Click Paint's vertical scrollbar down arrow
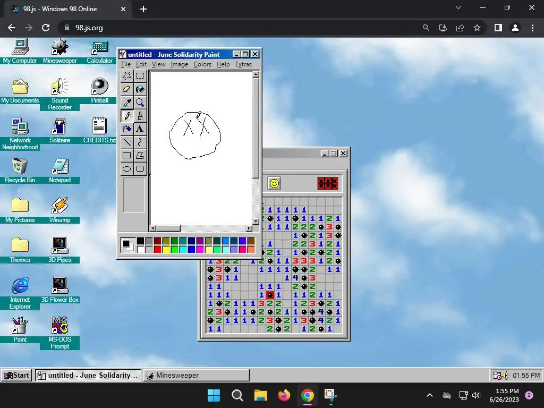The width and height of the screenshot is (544, 408). pos(256,221)
